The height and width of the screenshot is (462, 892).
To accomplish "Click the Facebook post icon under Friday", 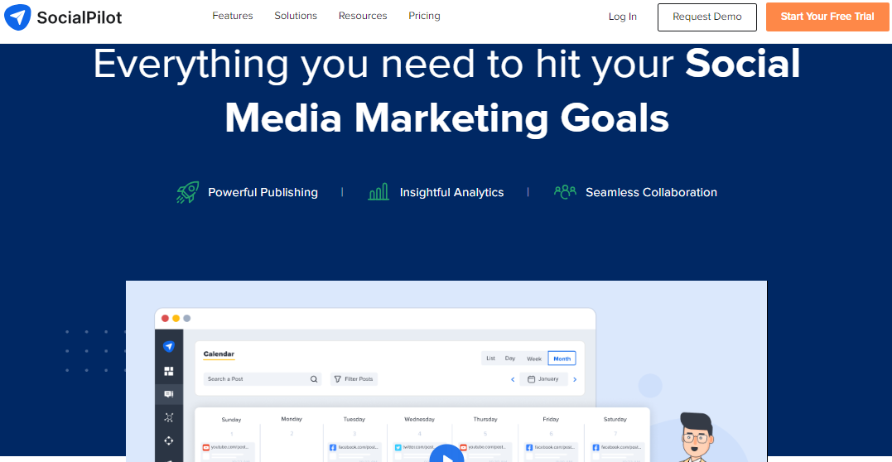I will pyautogui.click(x=529, y=448).
